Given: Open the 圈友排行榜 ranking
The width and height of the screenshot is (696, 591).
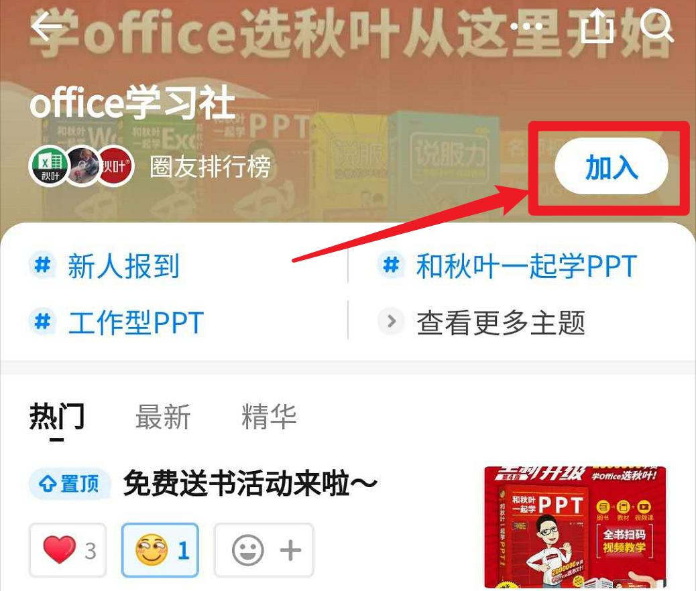Looking at the screenshot, I should click(x=210, y=167).
